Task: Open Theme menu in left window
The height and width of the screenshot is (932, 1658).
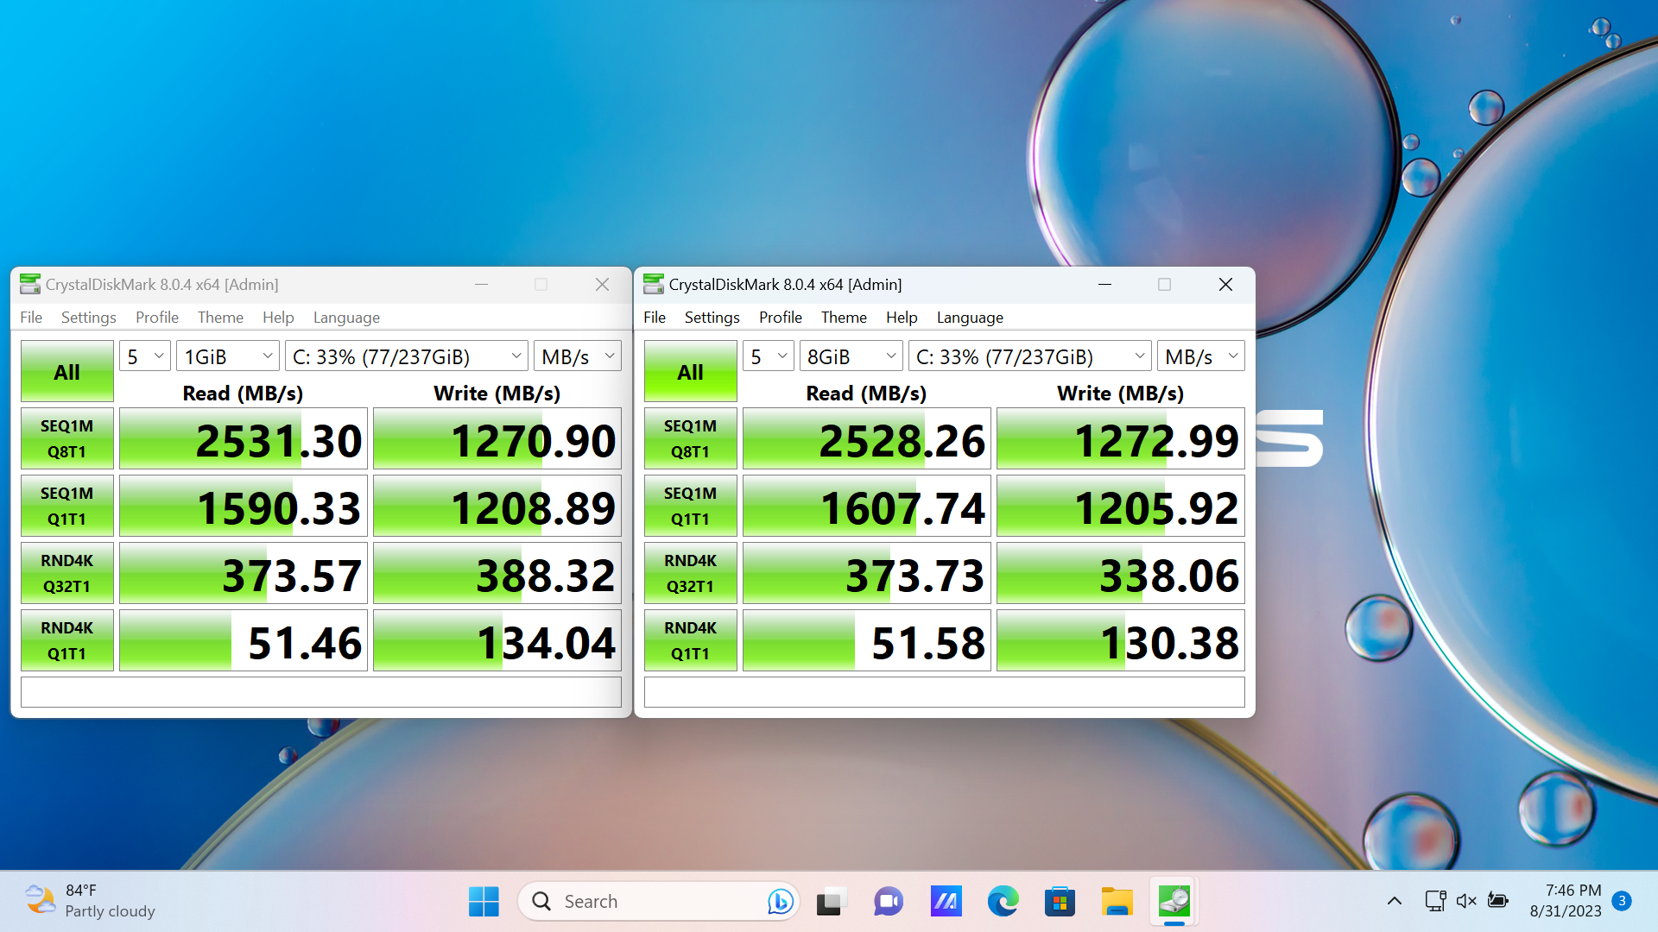Action: (220, 318)
